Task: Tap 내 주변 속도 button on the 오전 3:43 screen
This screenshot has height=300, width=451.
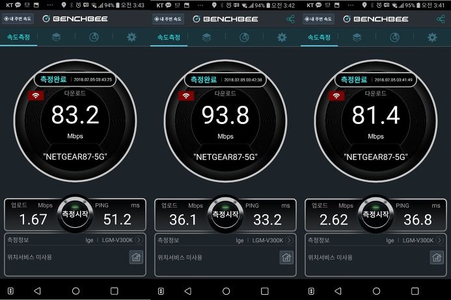Action: pyautogui.click(x=18, y=19)
